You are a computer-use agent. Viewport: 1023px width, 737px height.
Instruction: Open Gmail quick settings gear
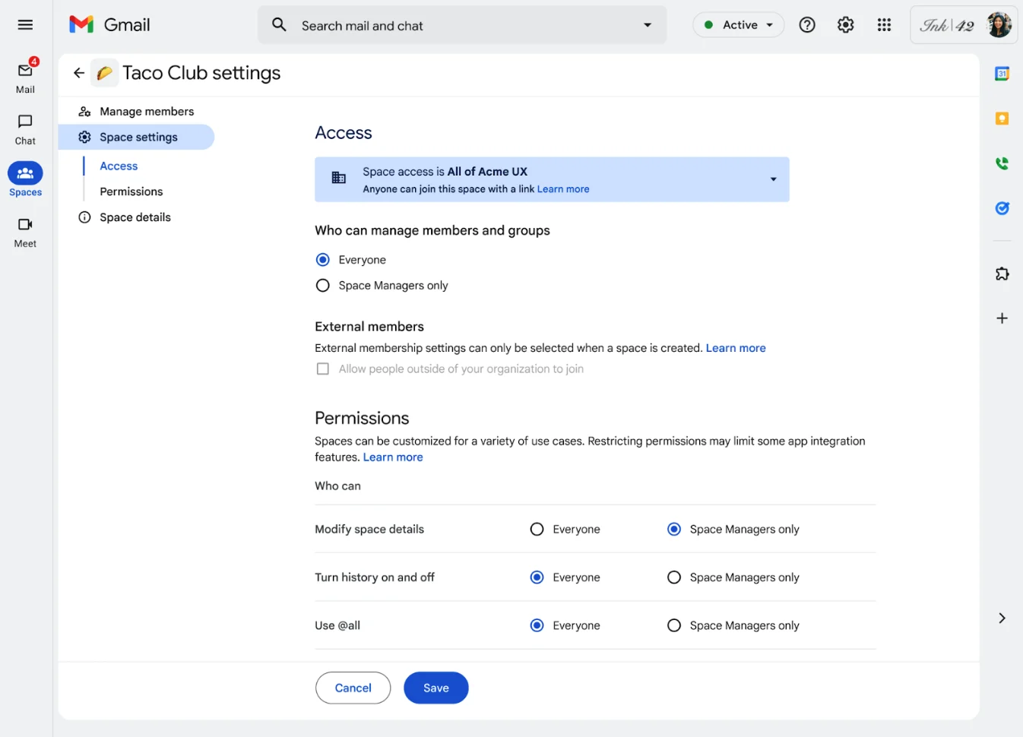click(x=845, y=24)
